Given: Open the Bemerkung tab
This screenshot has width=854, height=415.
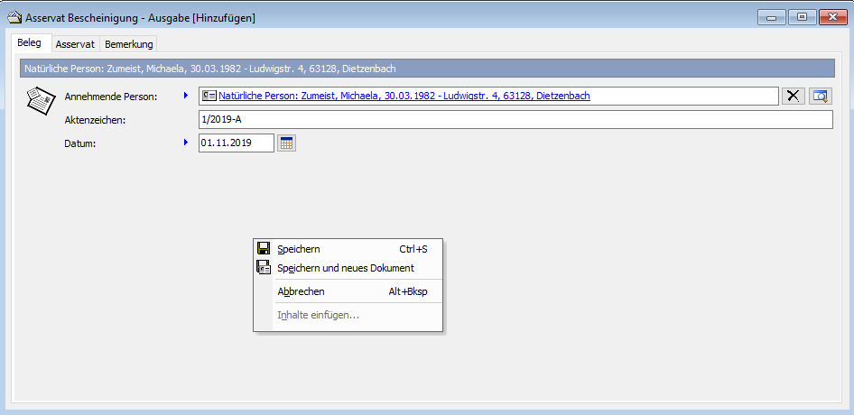Looking at the screenshot, I should point(129,44).
